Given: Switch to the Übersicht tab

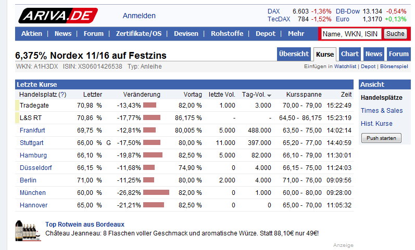Looking at the screenshot, I should pyautogui.click(x=294, y=54).
